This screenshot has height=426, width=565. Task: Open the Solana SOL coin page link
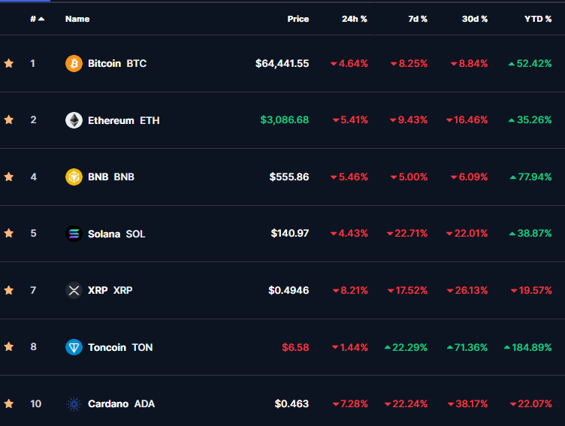point(116,234)
